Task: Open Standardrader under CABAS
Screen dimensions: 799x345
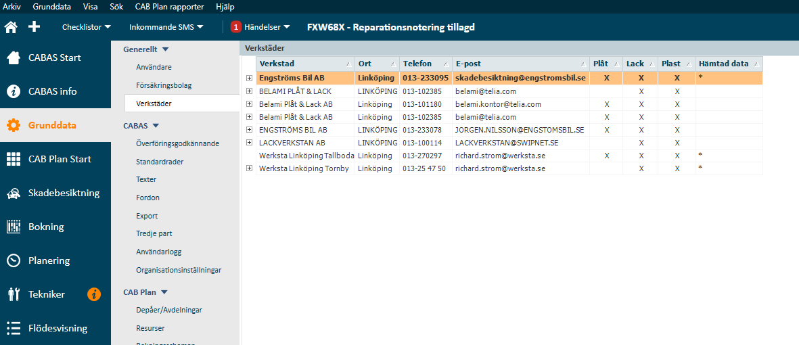Action: [x=160, y=162]
